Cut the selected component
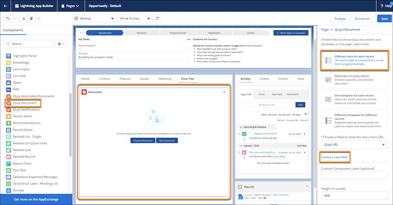 coord(24,19)
